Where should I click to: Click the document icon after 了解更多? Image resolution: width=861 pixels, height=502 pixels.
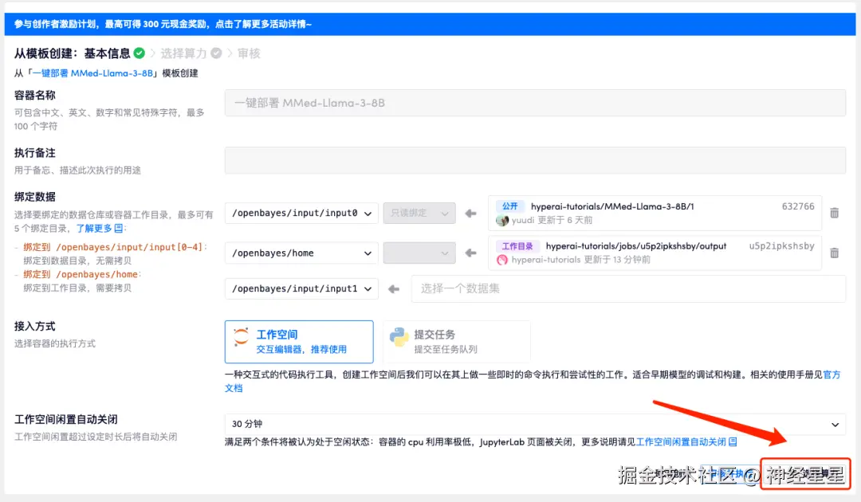point(119,228)
